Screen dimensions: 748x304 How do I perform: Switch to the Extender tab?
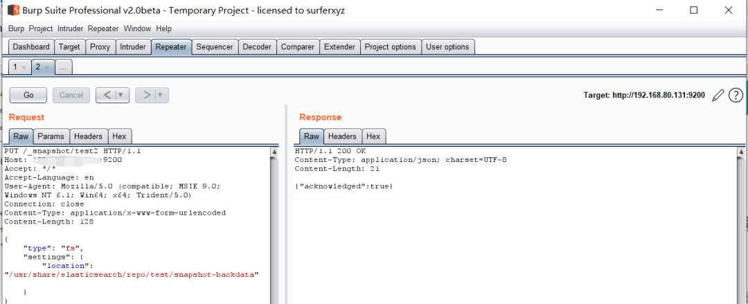click(339, 47)
